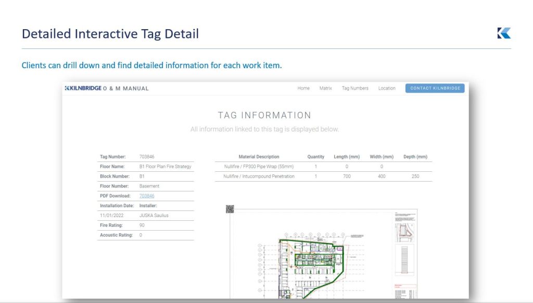Select the Nullifire Intucompound Penetration row
The image size is (533, 303).
click(x=259, y=176)
